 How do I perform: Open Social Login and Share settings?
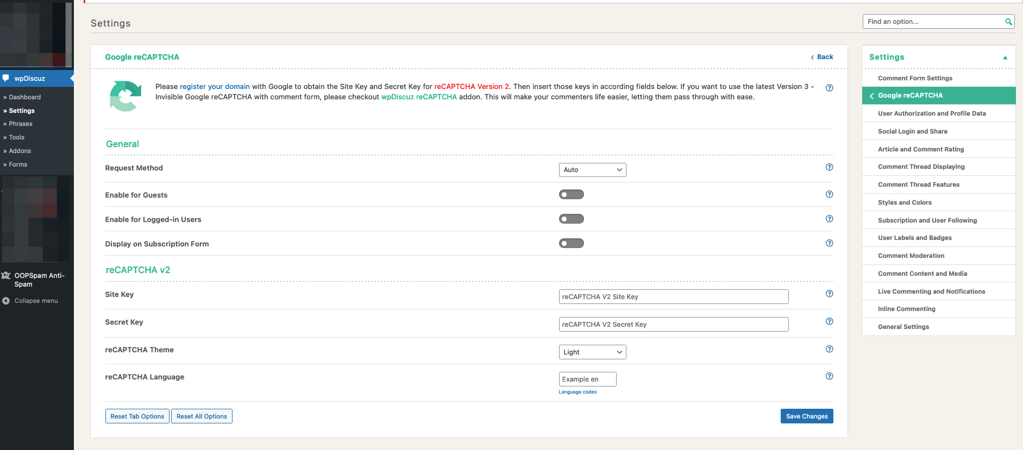[938, 131]
